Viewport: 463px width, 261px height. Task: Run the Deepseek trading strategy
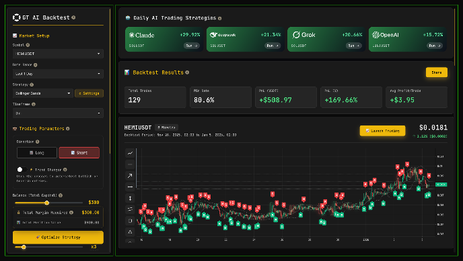coord(273,46)
